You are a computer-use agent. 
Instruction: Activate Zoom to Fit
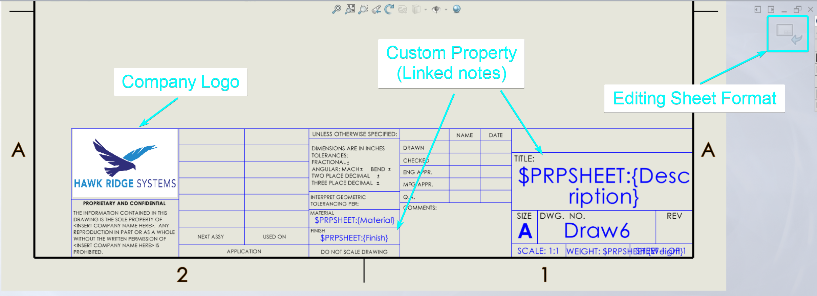pos(350,9)
